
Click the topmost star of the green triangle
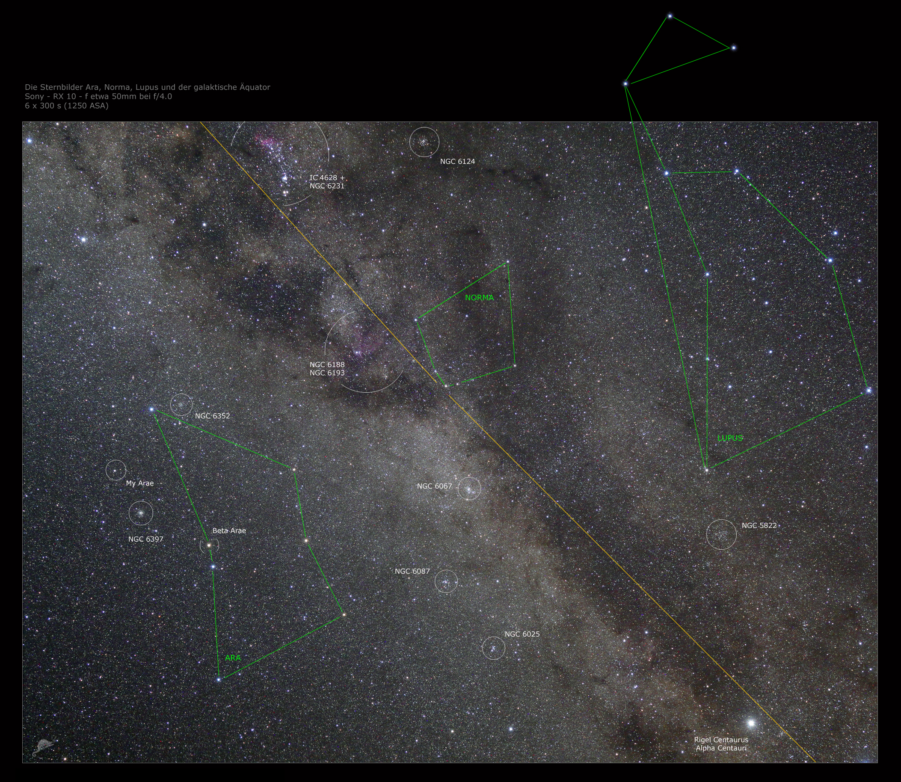(670, 16)
